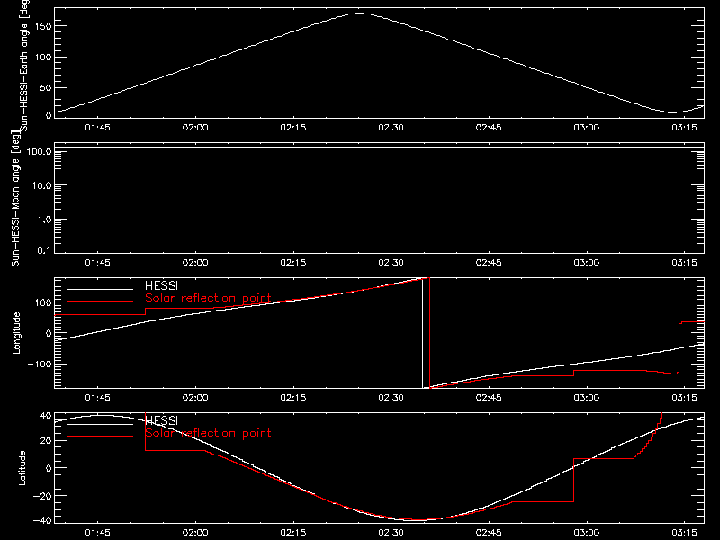Viewport: 720px width, 540px height.
Task: Click 03:15 time label under the Longitude plot
Action: (x=684, y=398)
